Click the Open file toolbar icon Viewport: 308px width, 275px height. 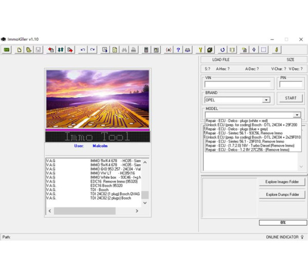pos(29,50)
